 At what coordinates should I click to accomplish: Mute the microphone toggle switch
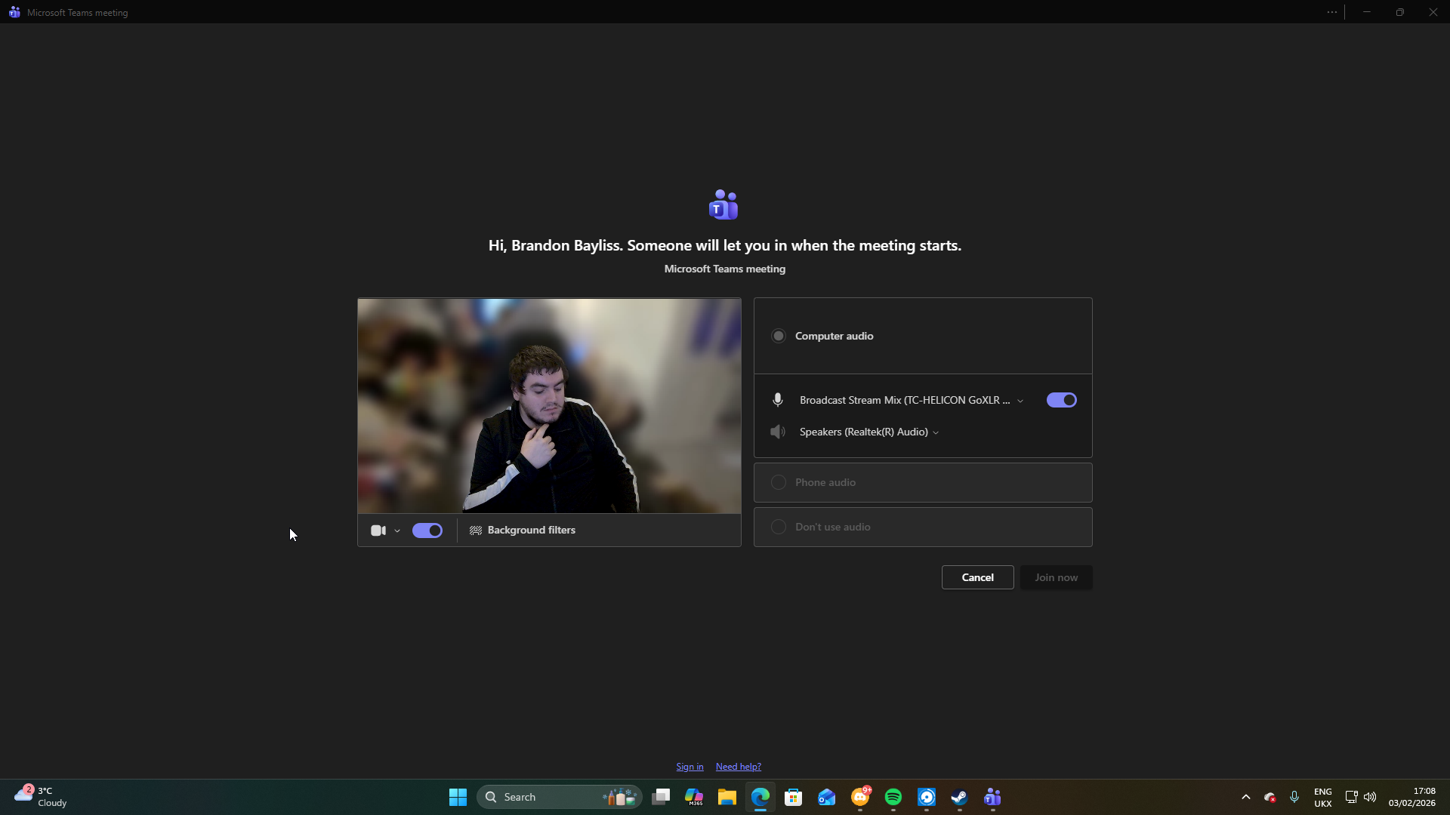1061,400
